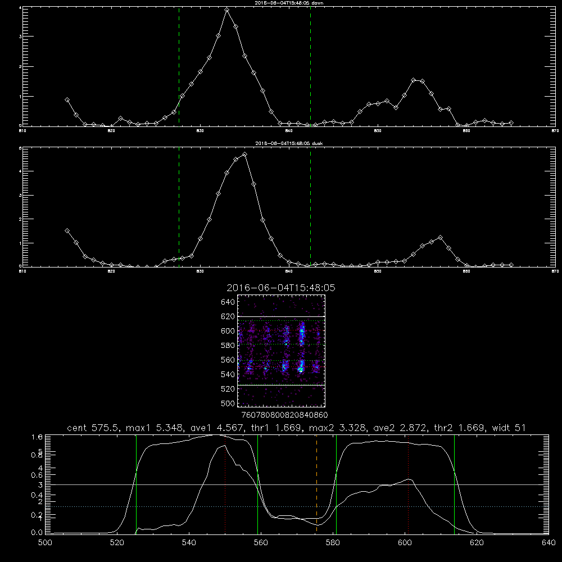Click the heatmap y-axis label 520

pyautogui.click(x=228, y=389)
